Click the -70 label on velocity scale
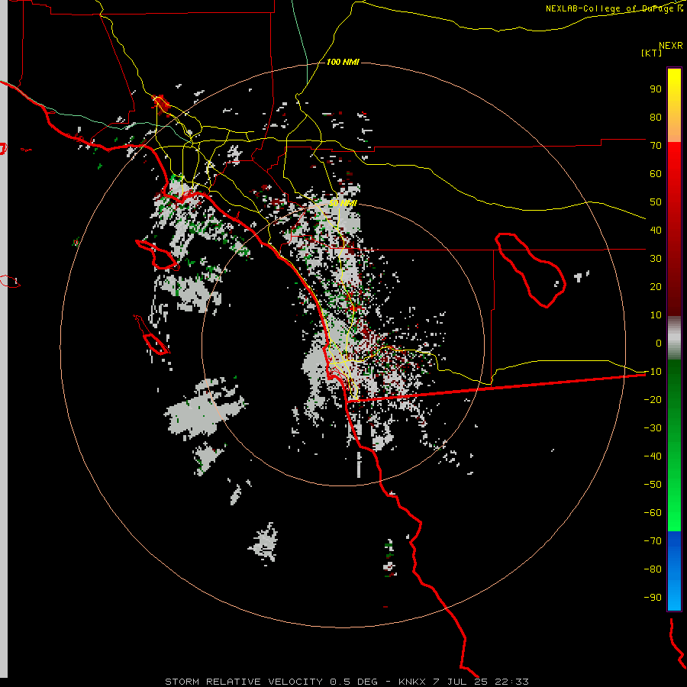This screenshot has height=687, width=687. click(653, 540)
